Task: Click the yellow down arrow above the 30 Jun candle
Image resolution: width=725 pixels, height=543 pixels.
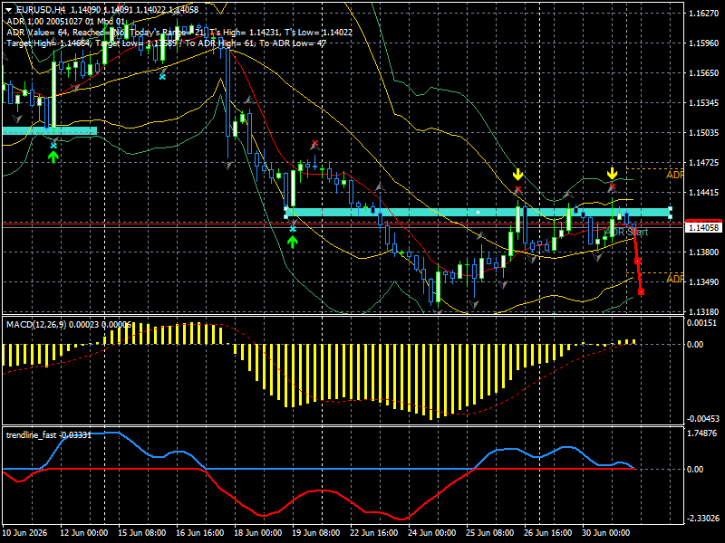Action: [x=613, y=174]
